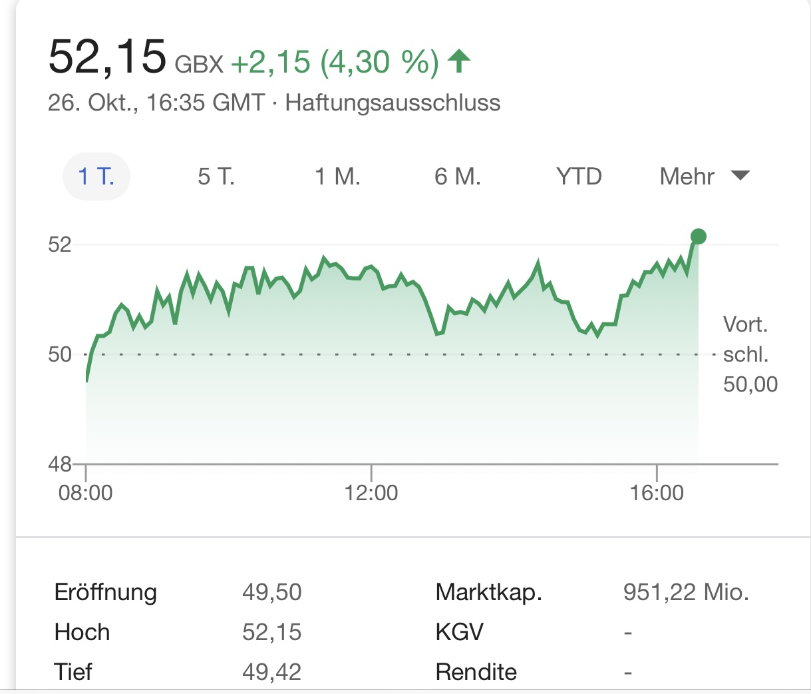
Task: Open the 6 M. chart view
Action: tap(457, 176)
